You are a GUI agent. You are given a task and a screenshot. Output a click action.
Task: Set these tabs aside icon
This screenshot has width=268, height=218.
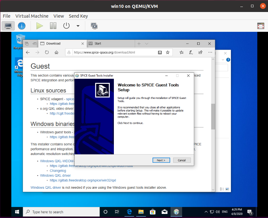coord(34,44)
